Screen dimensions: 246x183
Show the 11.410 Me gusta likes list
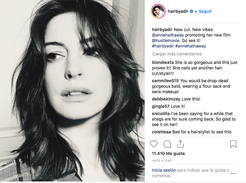[x=168, y=154]
